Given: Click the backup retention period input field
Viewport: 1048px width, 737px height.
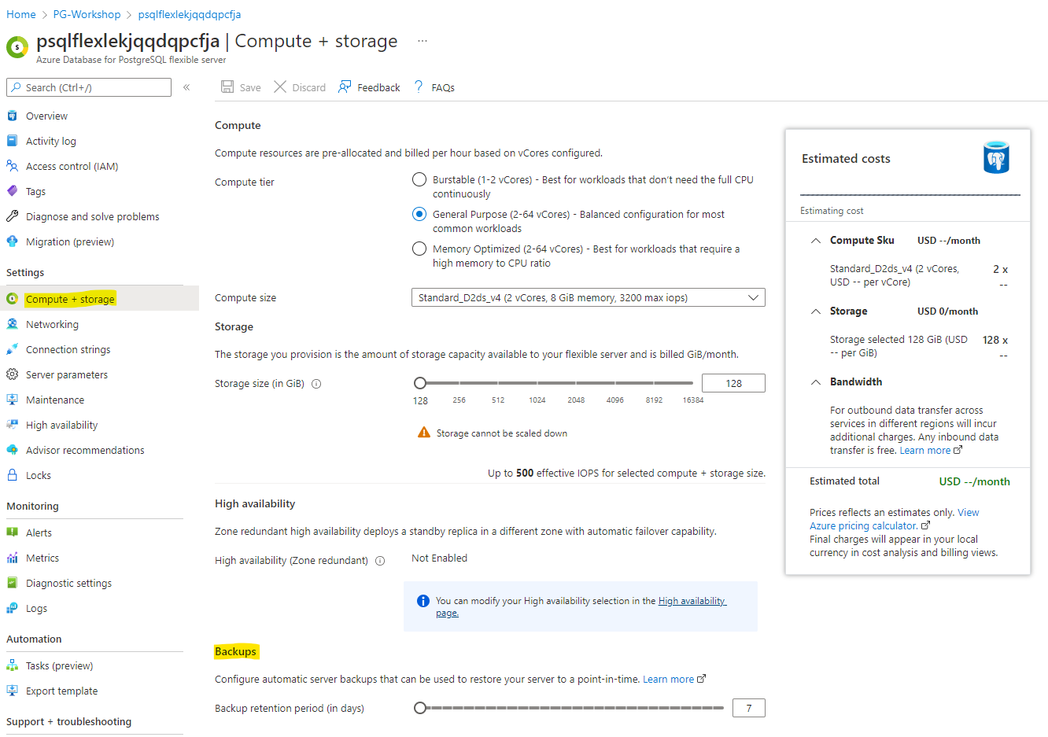Looking at the screenshot, I should (x=748, y=707).
